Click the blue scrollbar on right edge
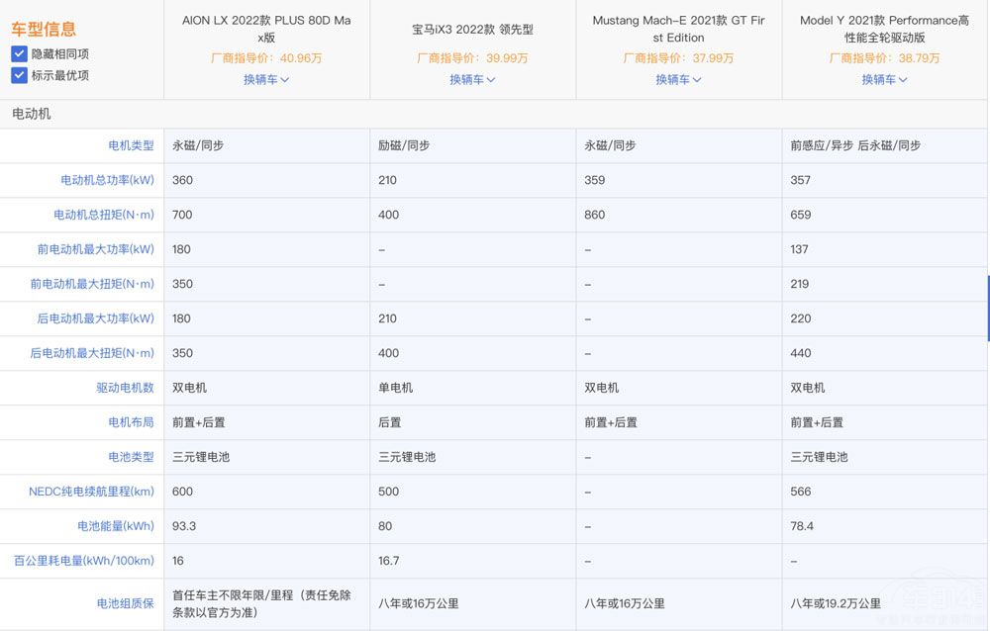 (x=987, y=308)
